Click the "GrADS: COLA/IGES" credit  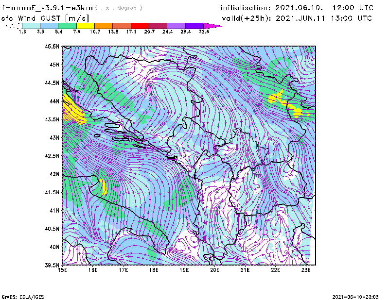pos(23,297)
